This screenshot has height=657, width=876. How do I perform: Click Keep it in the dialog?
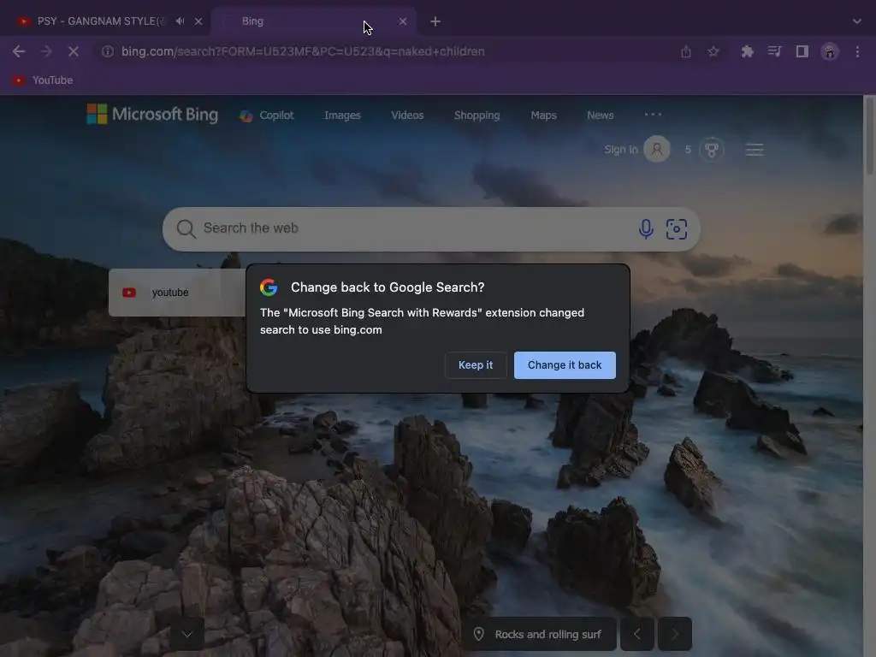pyautogui.click(x=476, y=364)
